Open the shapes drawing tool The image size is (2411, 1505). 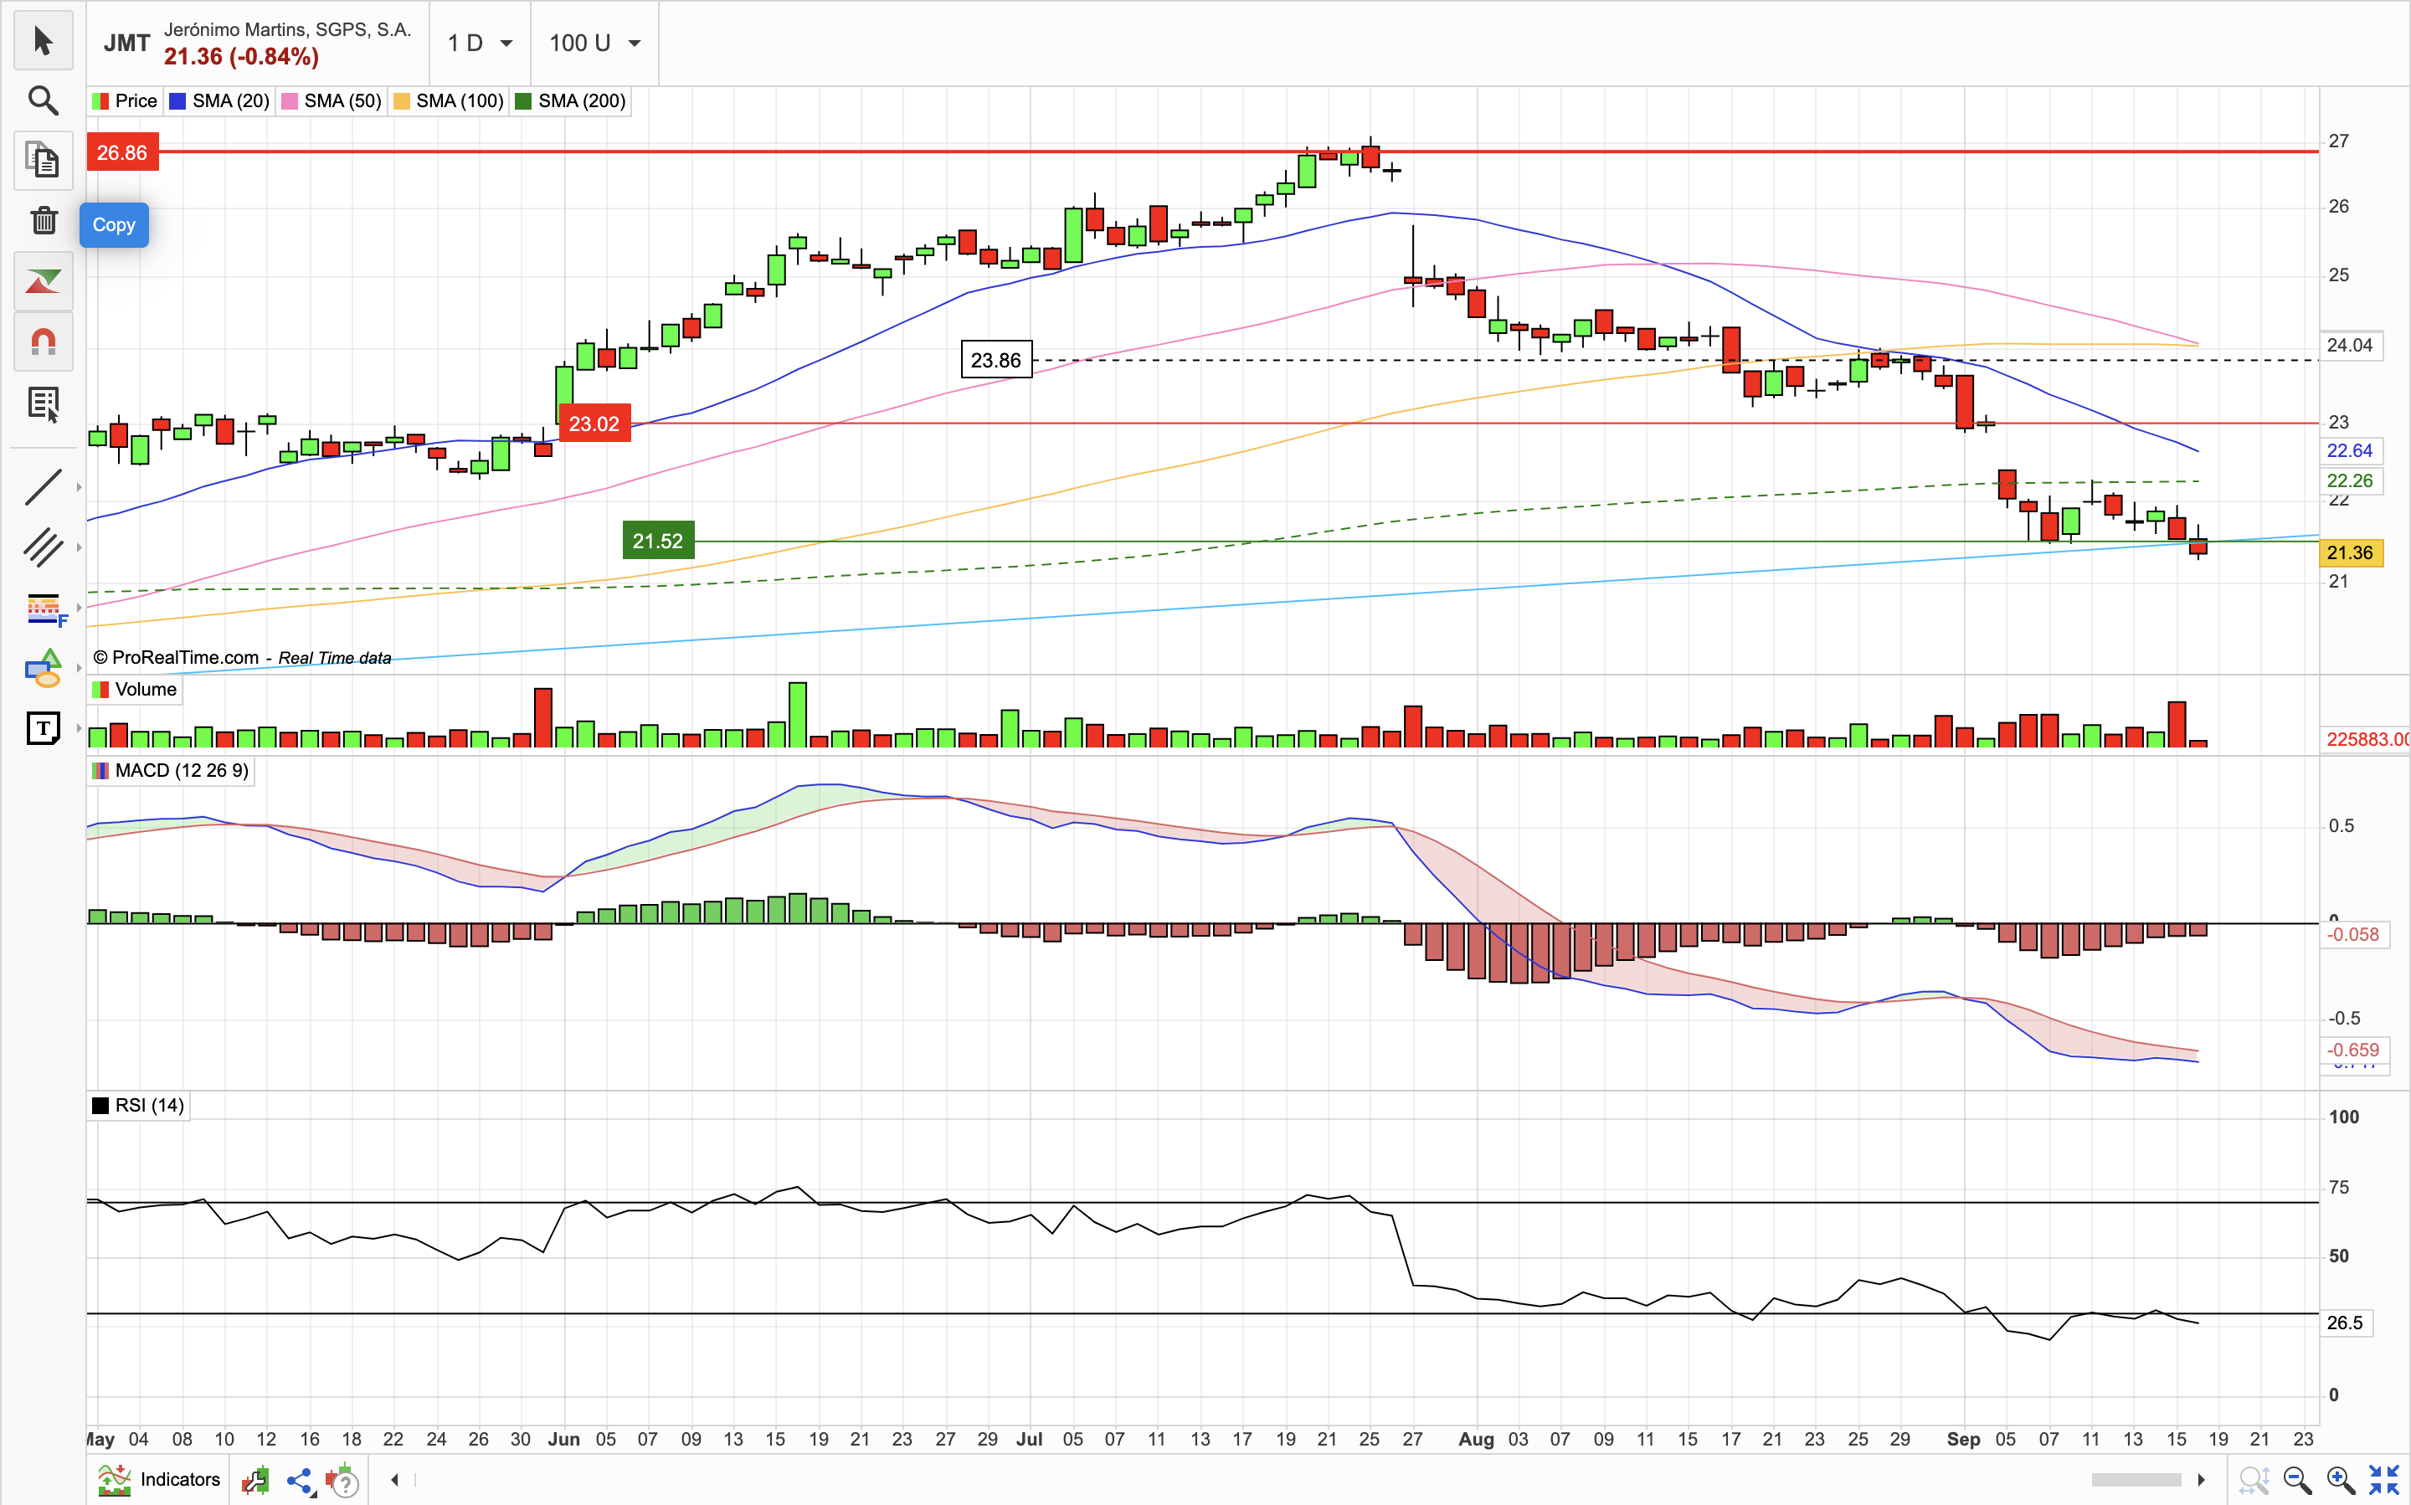[43, 668]
